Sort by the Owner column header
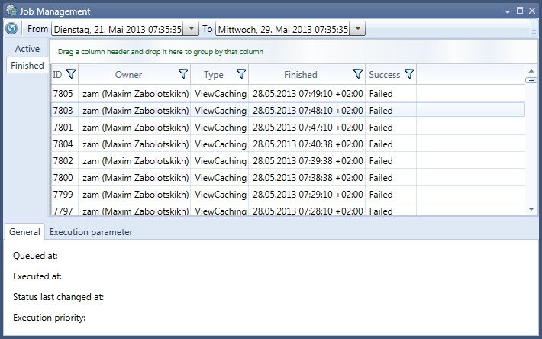Viewport: 542px width, 339px height. (128, 75)
